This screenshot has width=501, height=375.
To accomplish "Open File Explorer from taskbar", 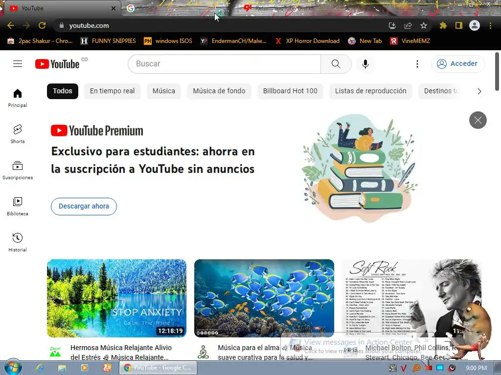I will 62,368.
